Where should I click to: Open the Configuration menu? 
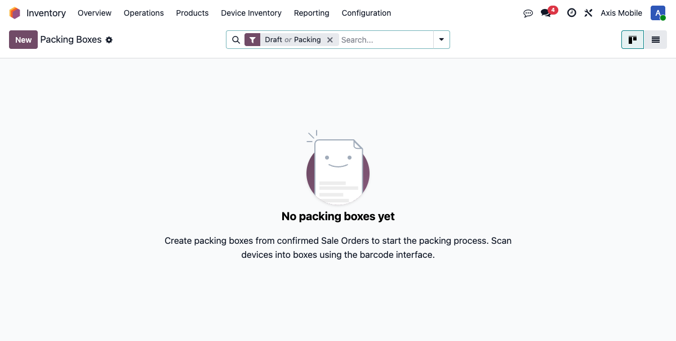366,13
